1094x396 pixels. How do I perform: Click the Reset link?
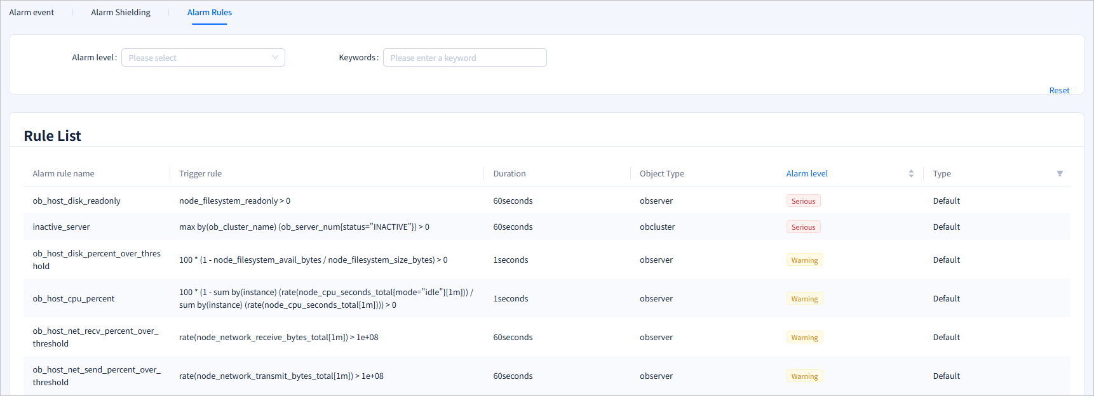coord(1059,91)
